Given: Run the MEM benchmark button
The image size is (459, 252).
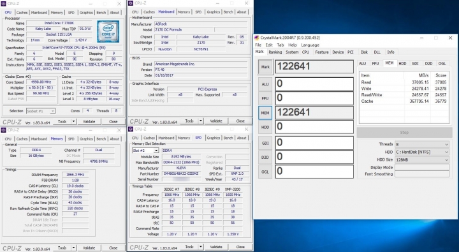Looking at the screenshot, I should tap(265, 113).
